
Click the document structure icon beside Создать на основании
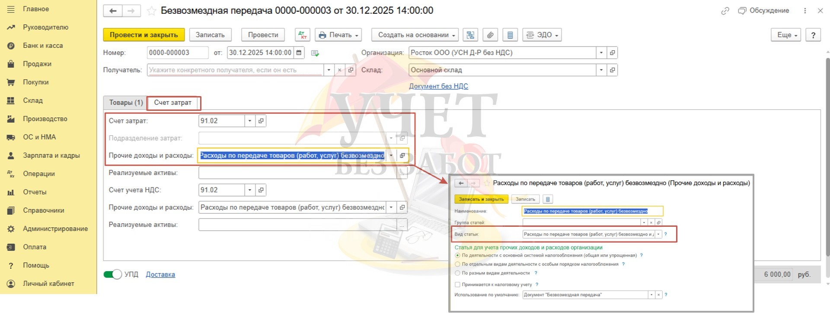[x=470, y=35]
